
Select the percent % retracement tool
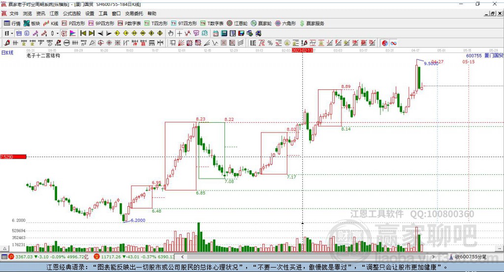(x=270, y=43)
